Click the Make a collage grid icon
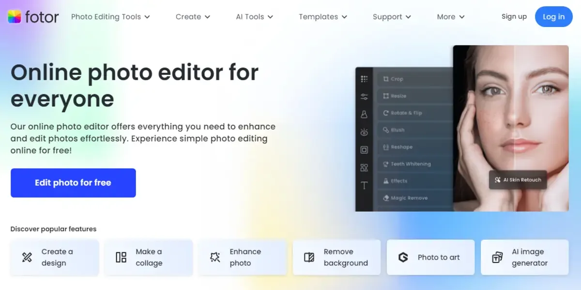581x290 pixels. [121, 257]
